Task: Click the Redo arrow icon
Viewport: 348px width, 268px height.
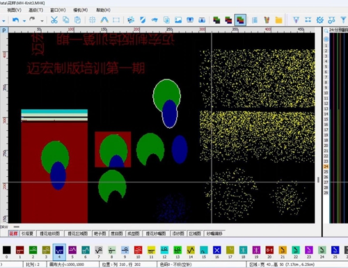Action: coord(32,19)
